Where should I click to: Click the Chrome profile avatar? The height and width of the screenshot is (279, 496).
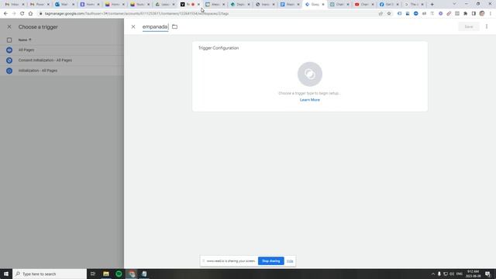point(482,14)
